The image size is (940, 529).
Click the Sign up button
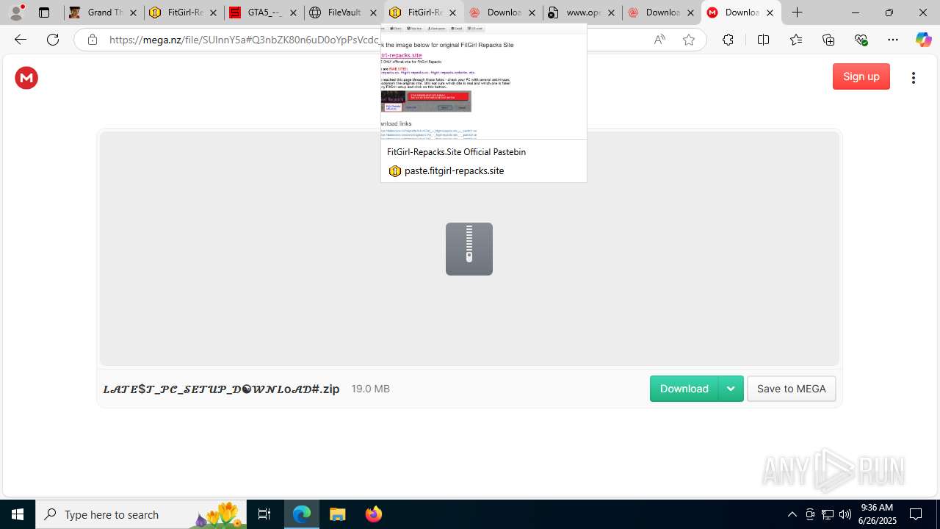tap(861, 76)
